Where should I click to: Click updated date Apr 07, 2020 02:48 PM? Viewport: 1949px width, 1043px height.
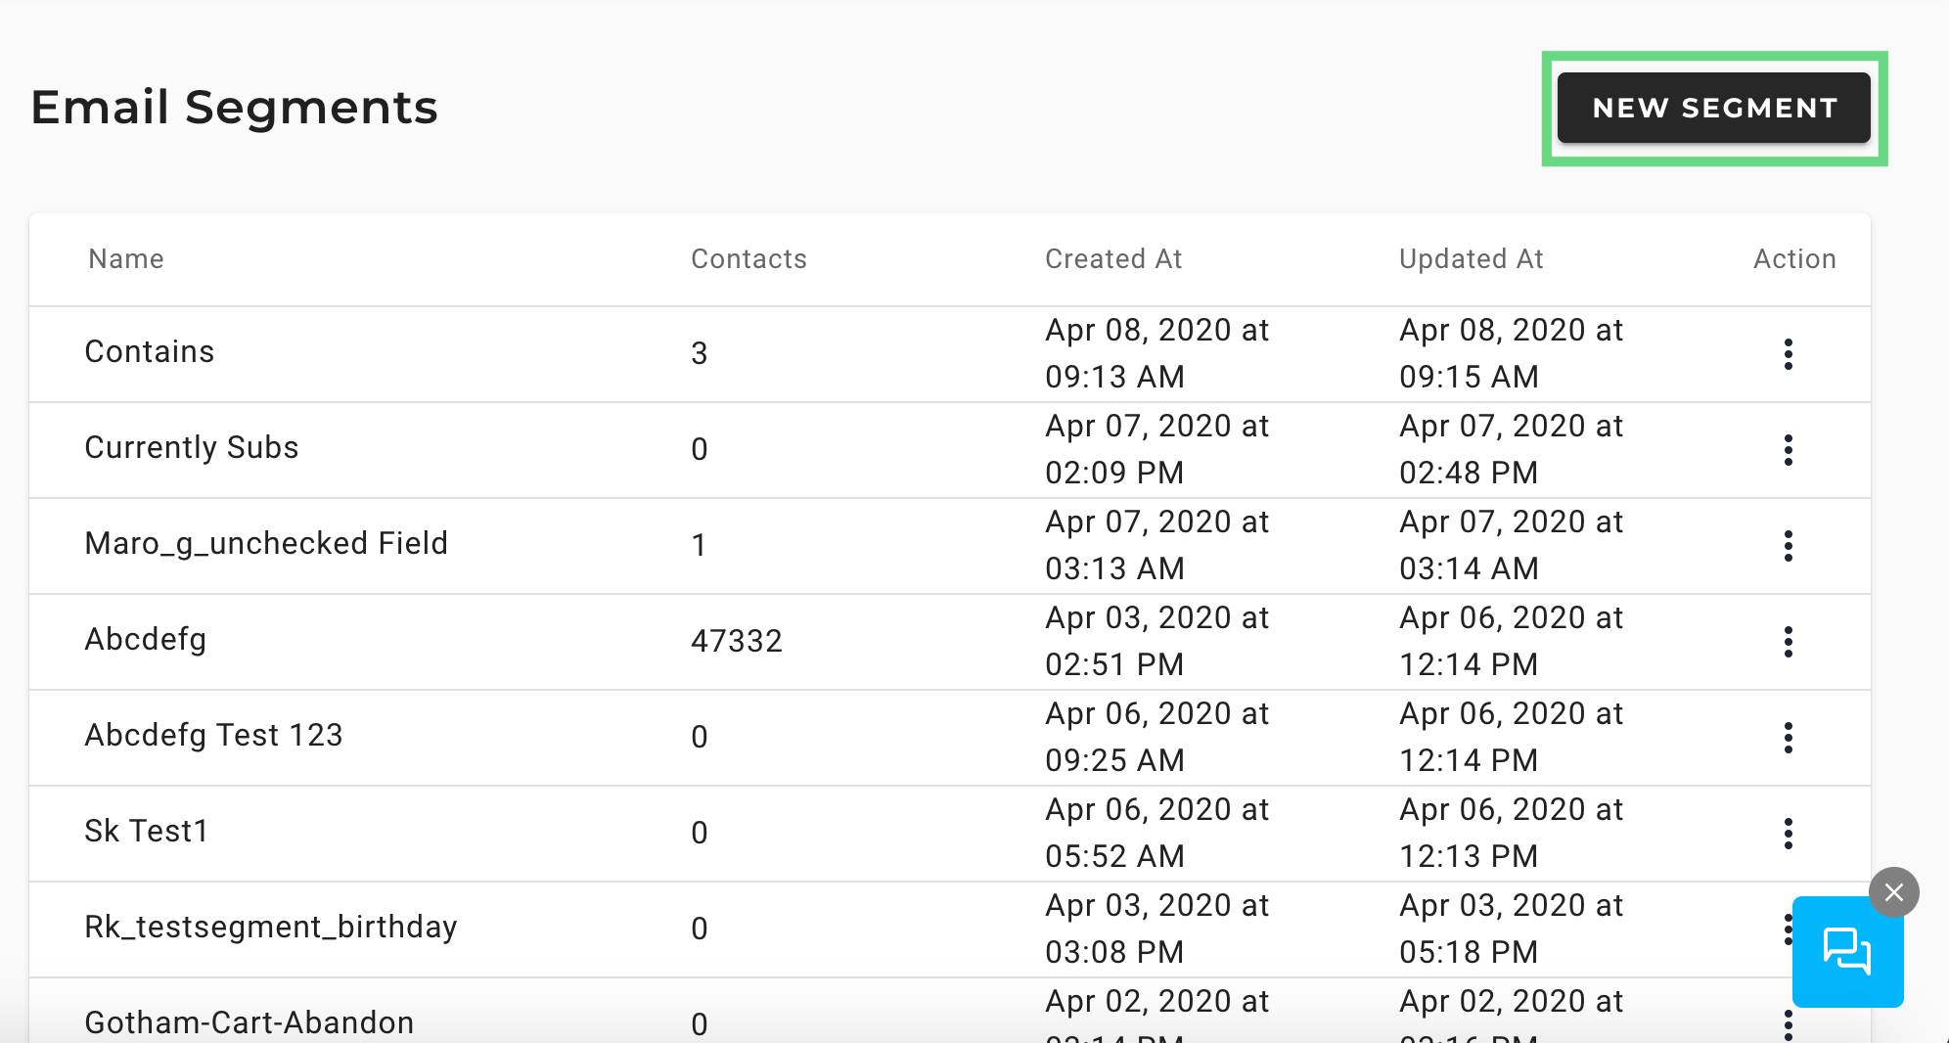pos(1511,449)
